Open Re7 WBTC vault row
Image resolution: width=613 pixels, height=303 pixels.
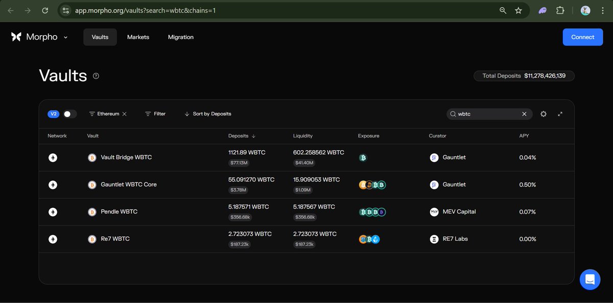point(306,239)
